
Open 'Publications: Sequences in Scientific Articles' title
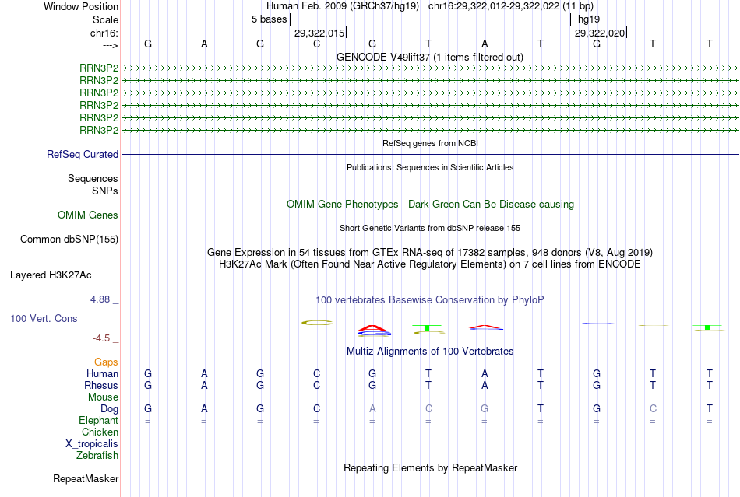click(x=430, y=167)
